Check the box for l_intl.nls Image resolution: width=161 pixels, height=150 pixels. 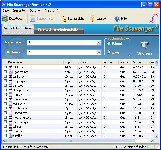pos(5,67)
